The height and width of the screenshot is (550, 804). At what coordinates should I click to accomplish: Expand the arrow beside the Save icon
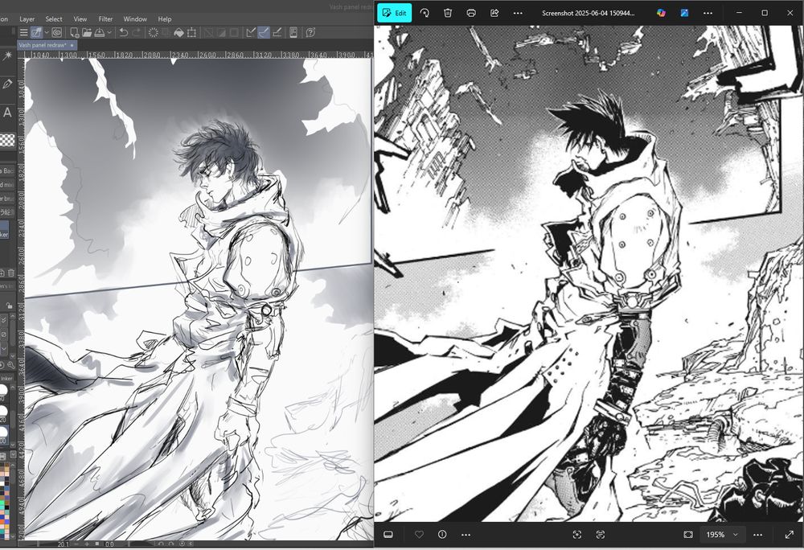109,33
